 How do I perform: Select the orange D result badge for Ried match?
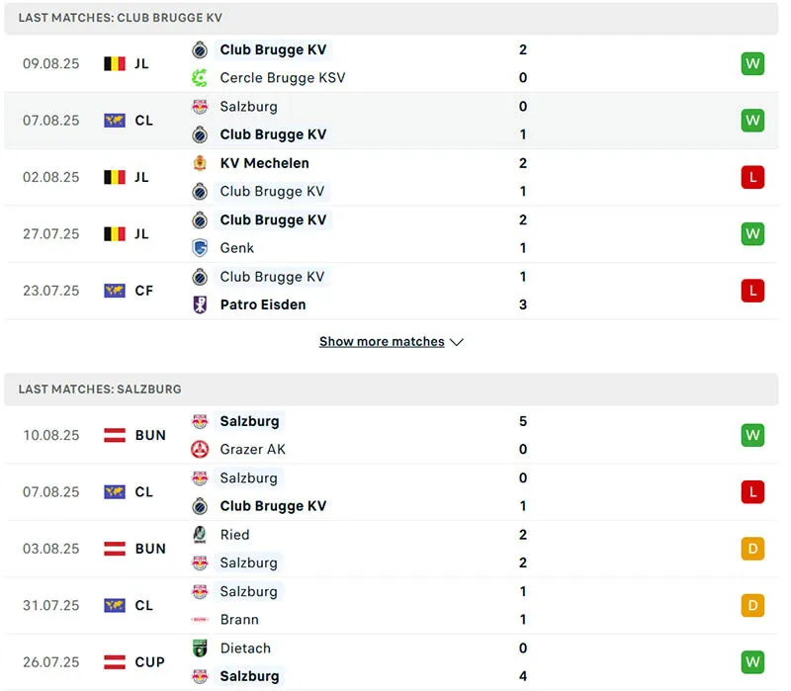[753, 549]
